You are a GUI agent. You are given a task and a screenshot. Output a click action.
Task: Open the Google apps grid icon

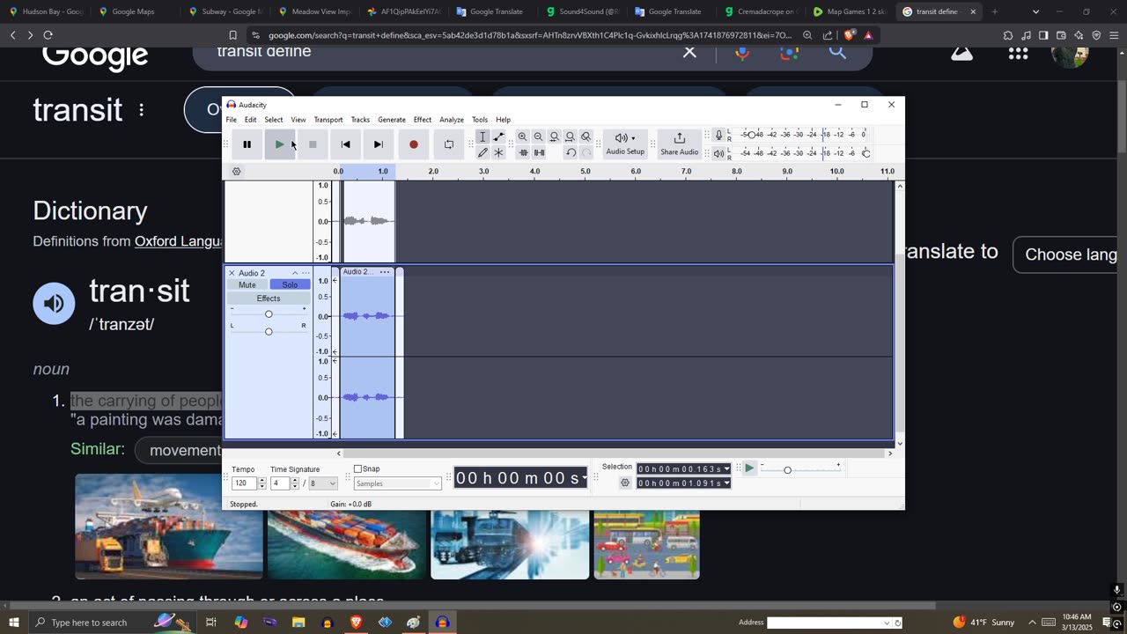1019,54
